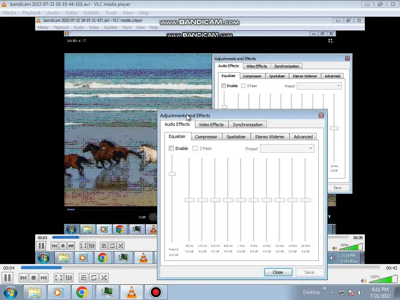
Task: Show hidden tray icons arrow
Action: 332,293
